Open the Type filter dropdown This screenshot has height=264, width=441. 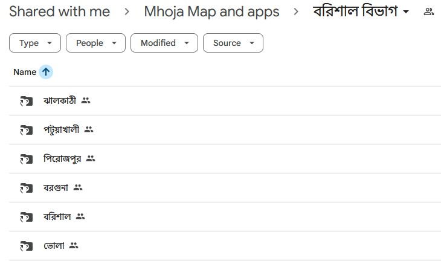(x=35, y=43)
